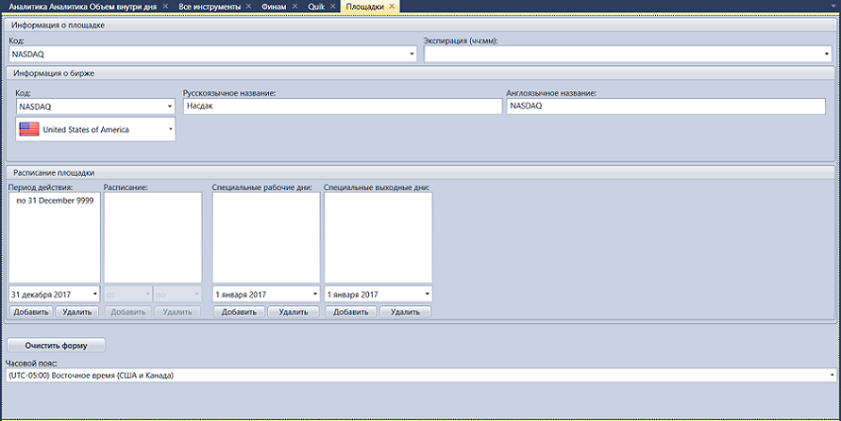
Task: Edit the Русскоязычное название field with Насдак
Action: [x=342, y=106]
